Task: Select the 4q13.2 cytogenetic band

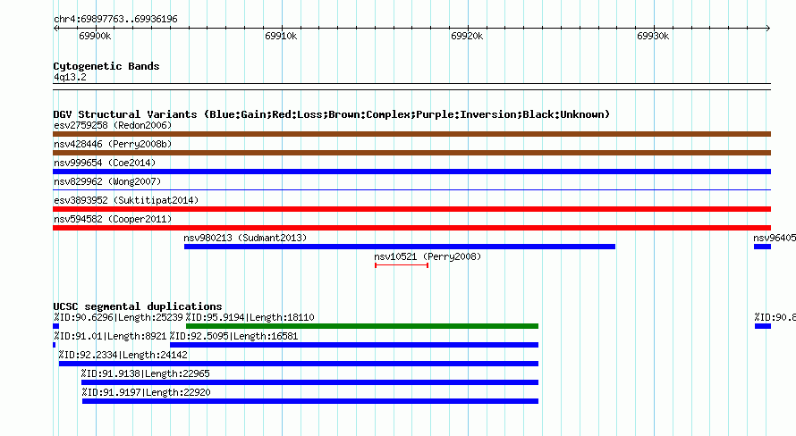Action: [411, 87]
